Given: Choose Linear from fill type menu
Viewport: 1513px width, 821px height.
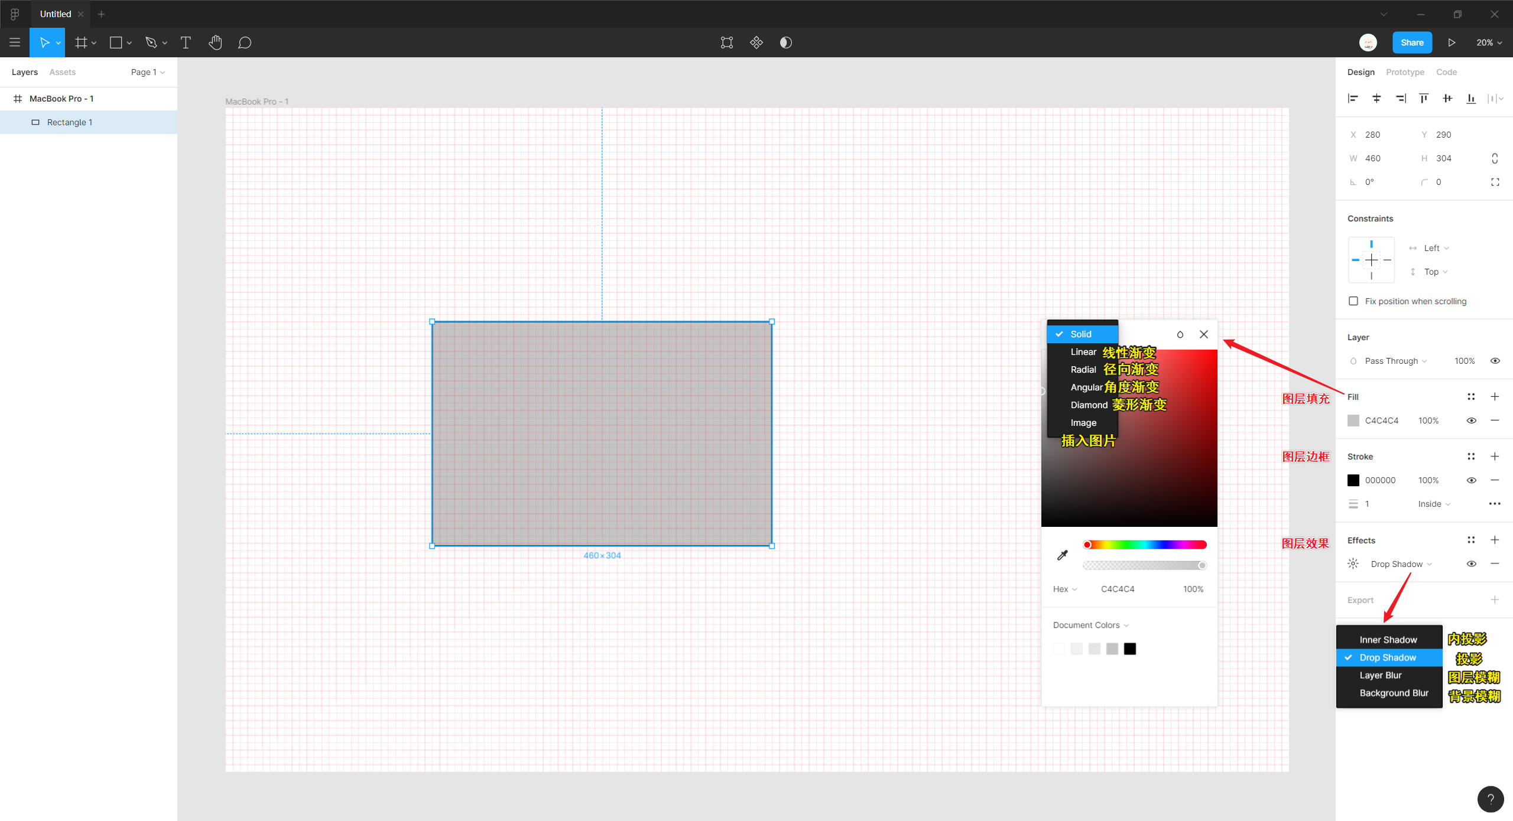Looking at the screenshot, I should (1083, 352).
